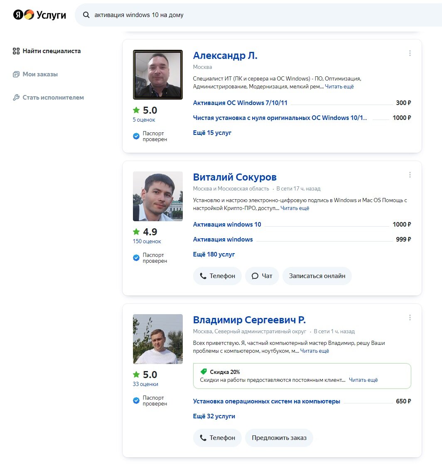This screenshot has height=464, width=442.
Task: Open the three-dot menu on Владимир Сергеевич Р. card
Action: [x=410, y=318]
